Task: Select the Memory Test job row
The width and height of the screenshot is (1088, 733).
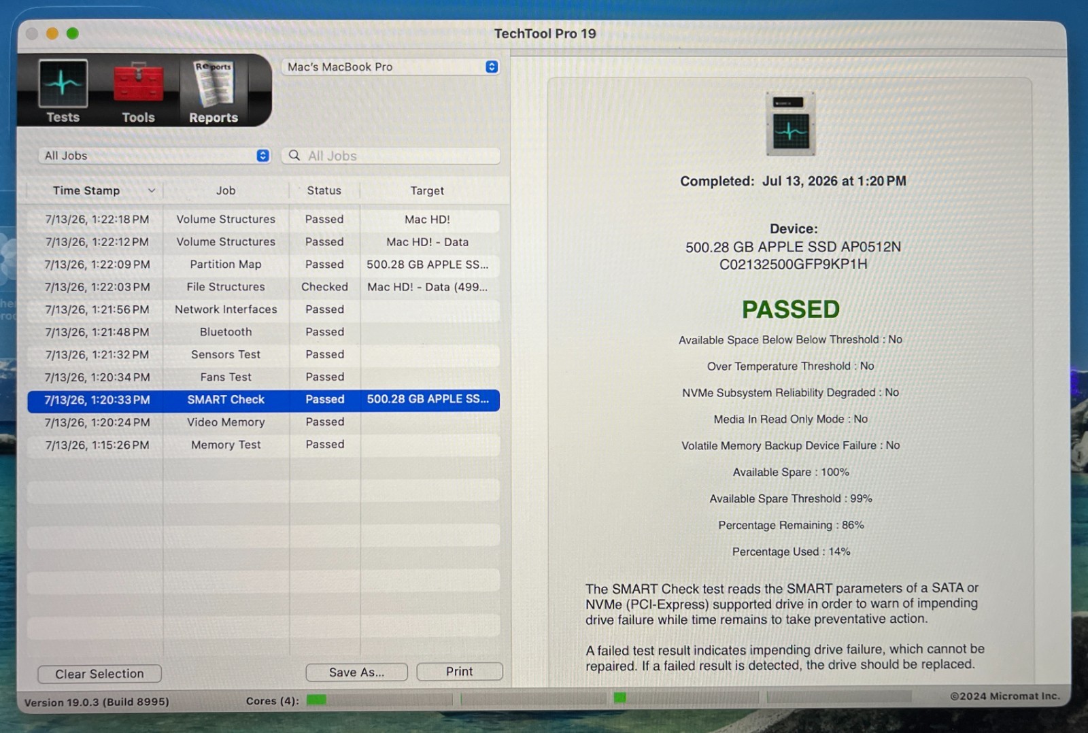Action: (263, 445)
